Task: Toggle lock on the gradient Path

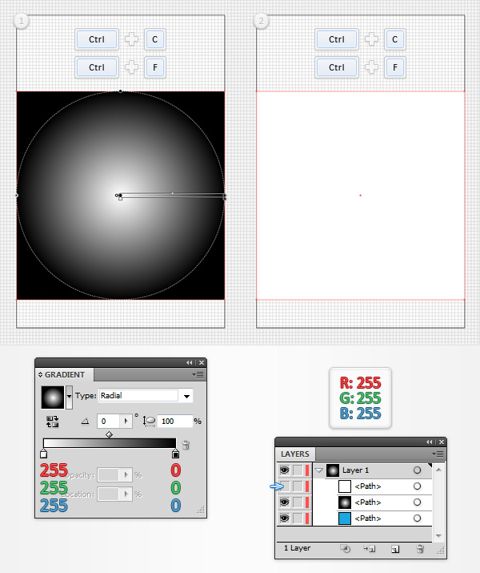Action: (x=298, y=502)
